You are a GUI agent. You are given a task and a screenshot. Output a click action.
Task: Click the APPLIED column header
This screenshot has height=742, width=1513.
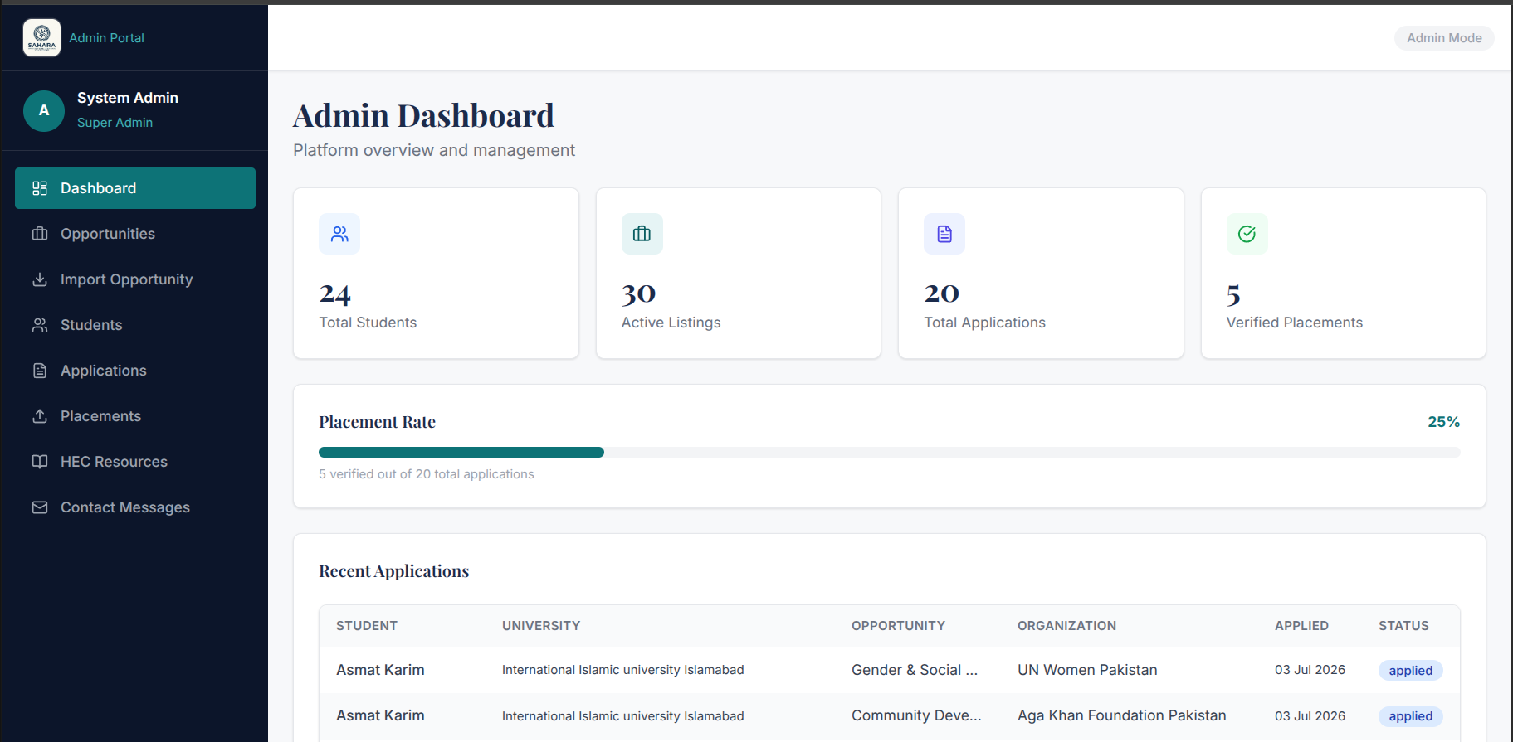tap(1301, 626)
